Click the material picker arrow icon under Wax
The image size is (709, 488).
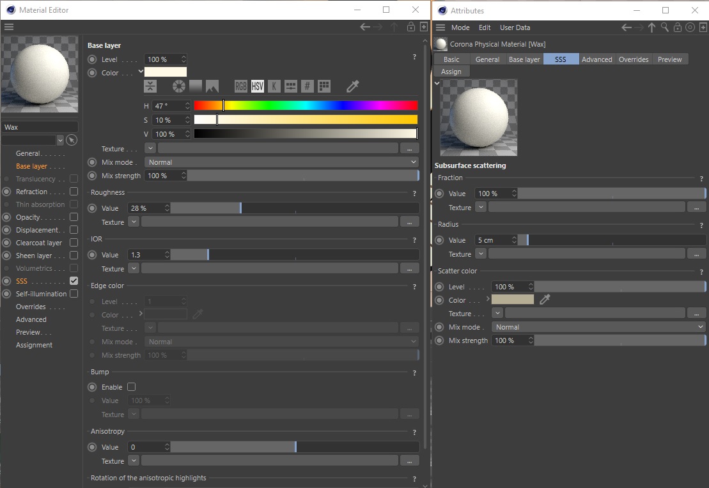72,140
